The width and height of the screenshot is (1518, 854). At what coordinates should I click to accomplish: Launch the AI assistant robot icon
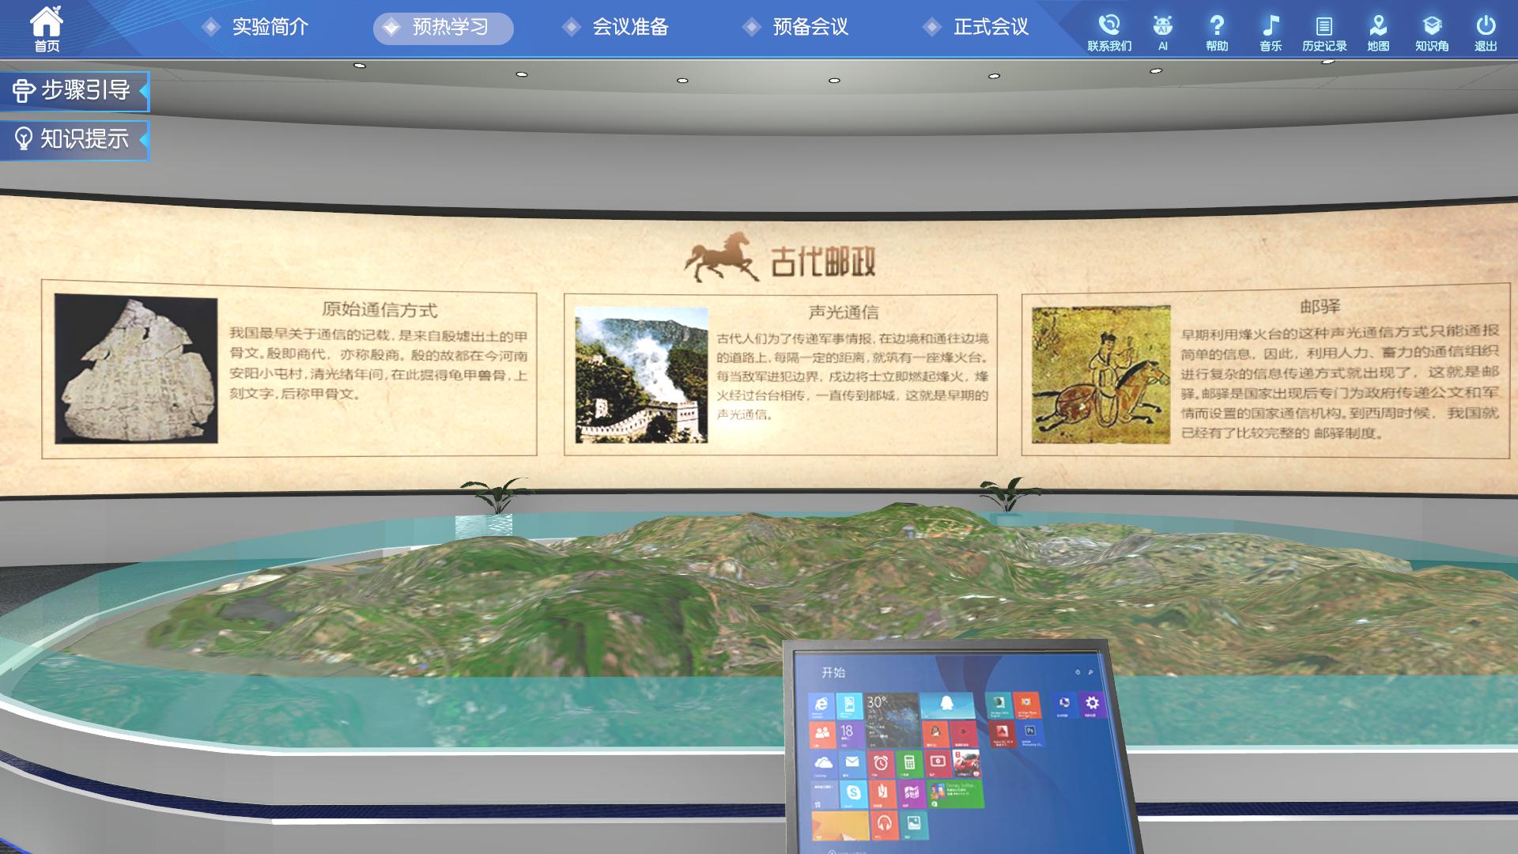pos(1162,32)
